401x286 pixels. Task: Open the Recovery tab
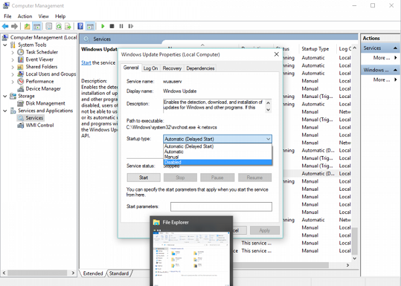172,68
